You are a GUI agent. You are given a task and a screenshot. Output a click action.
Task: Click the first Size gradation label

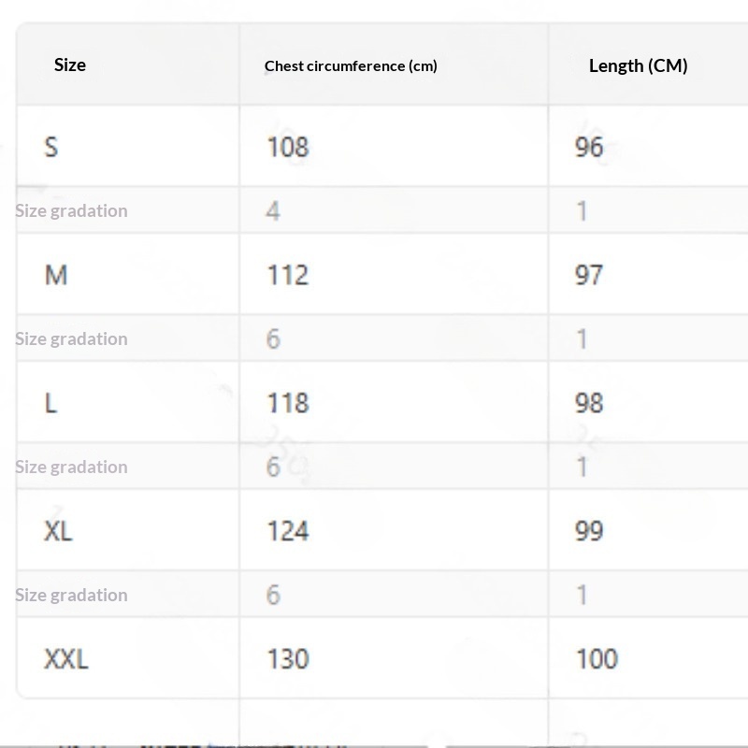(72, 210)
